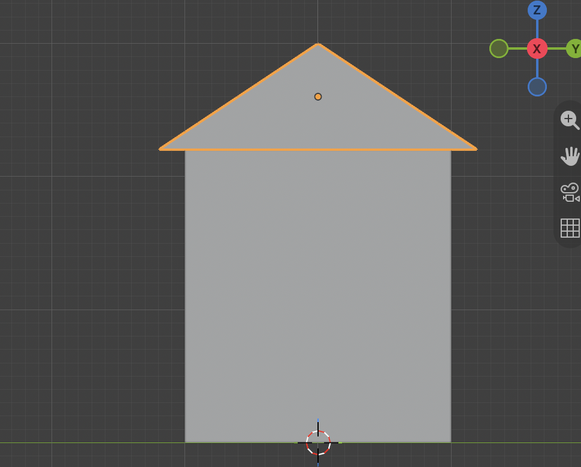This screenshot has width=581, height=467.
Task: Select the roof object's orange origin point
Action: coord(318,96)
